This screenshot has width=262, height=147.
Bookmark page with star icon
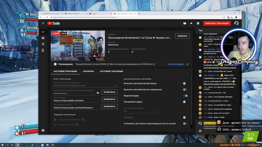pyautogui.click(x=224, y=17)
